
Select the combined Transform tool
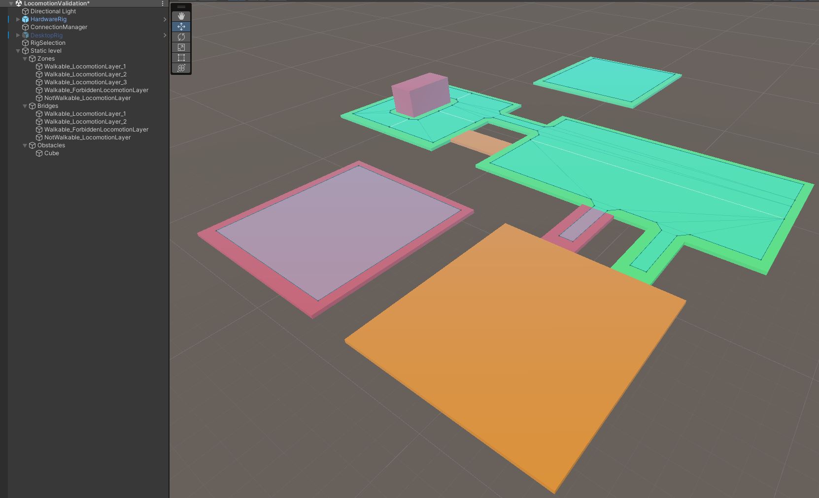181,68
